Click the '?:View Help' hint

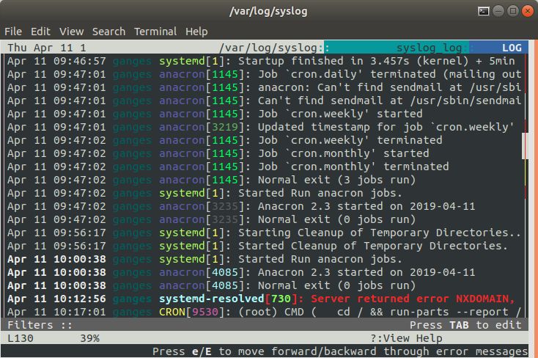[406, 338]
